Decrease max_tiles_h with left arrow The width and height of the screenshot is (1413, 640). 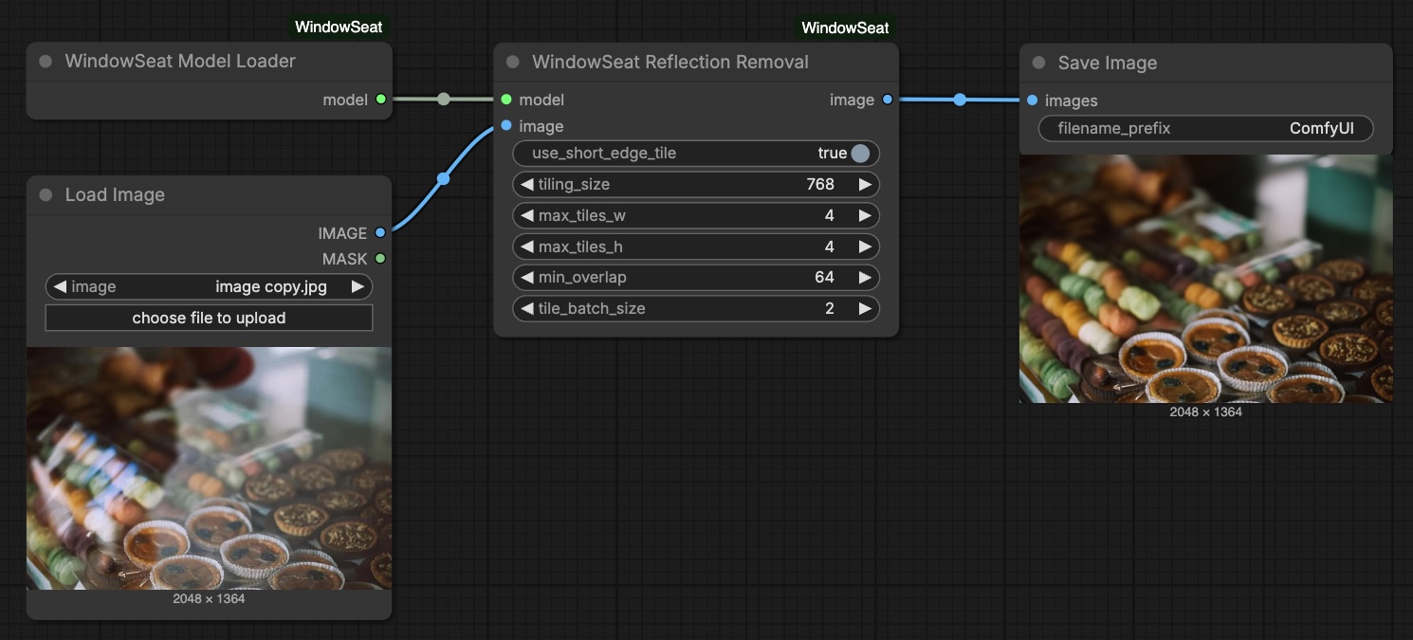(527, 247)
